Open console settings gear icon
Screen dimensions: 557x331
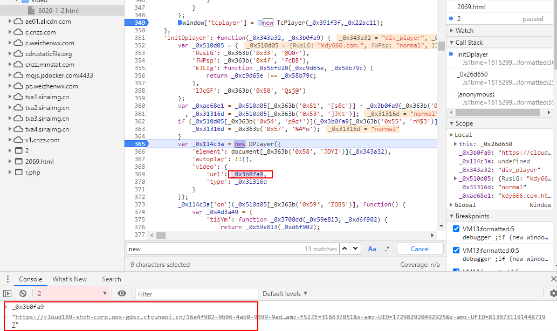point(553,294)
